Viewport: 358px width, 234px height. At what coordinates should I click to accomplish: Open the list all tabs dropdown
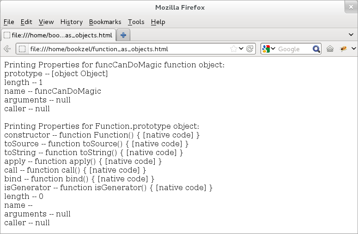[x=352, y=35]
